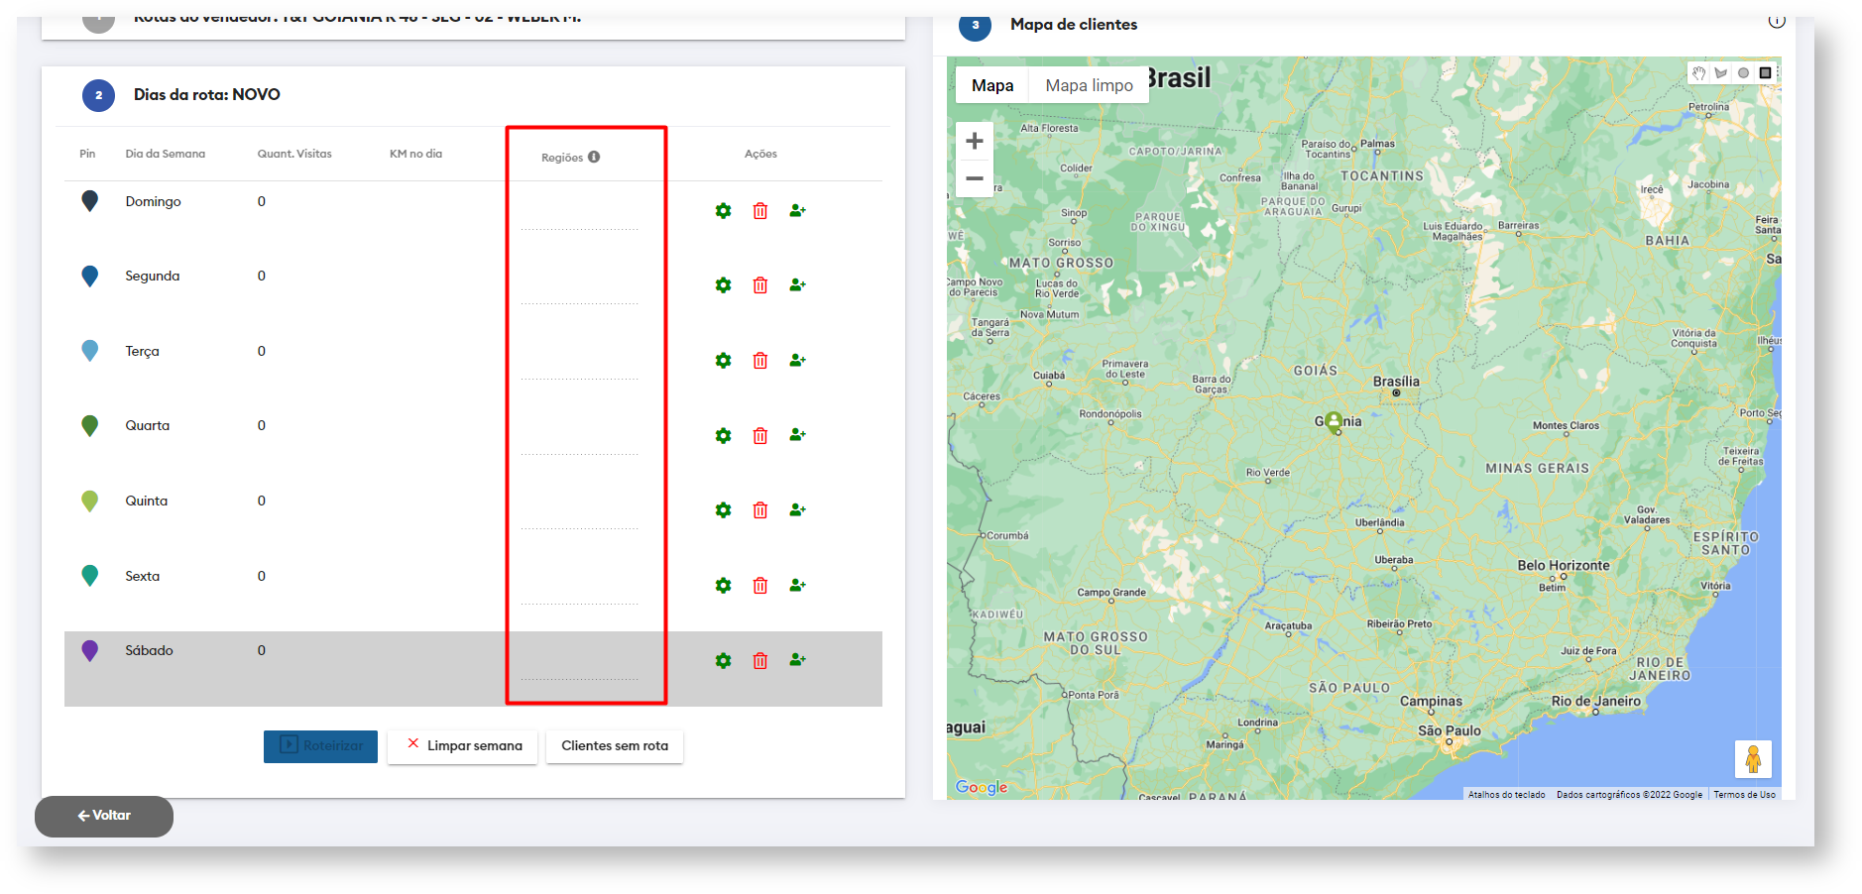Click the Regiões info icon
The width and height of the screenshot is (1862, 894).
pyautogui.click(x=594, y=157)
